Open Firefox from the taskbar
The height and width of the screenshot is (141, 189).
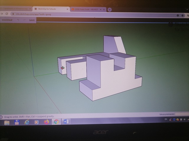point(46,122)
